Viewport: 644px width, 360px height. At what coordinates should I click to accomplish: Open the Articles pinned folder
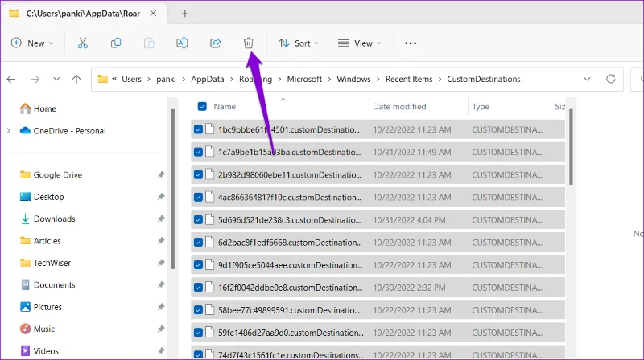(x=39, y=241)
